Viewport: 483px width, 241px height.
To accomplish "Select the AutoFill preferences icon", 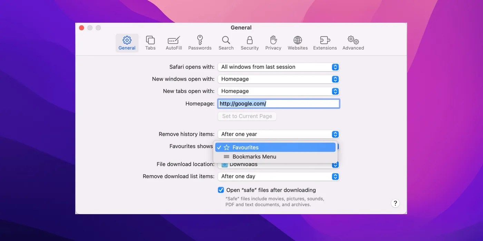I will point(174,43).
